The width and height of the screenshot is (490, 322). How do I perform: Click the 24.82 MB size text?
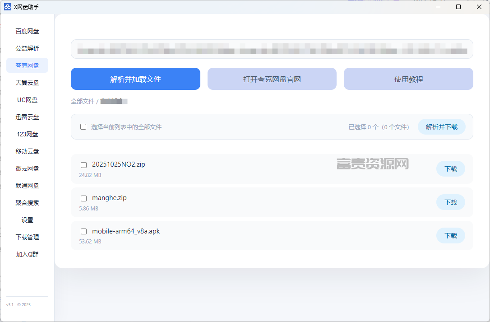click(90, 175)
